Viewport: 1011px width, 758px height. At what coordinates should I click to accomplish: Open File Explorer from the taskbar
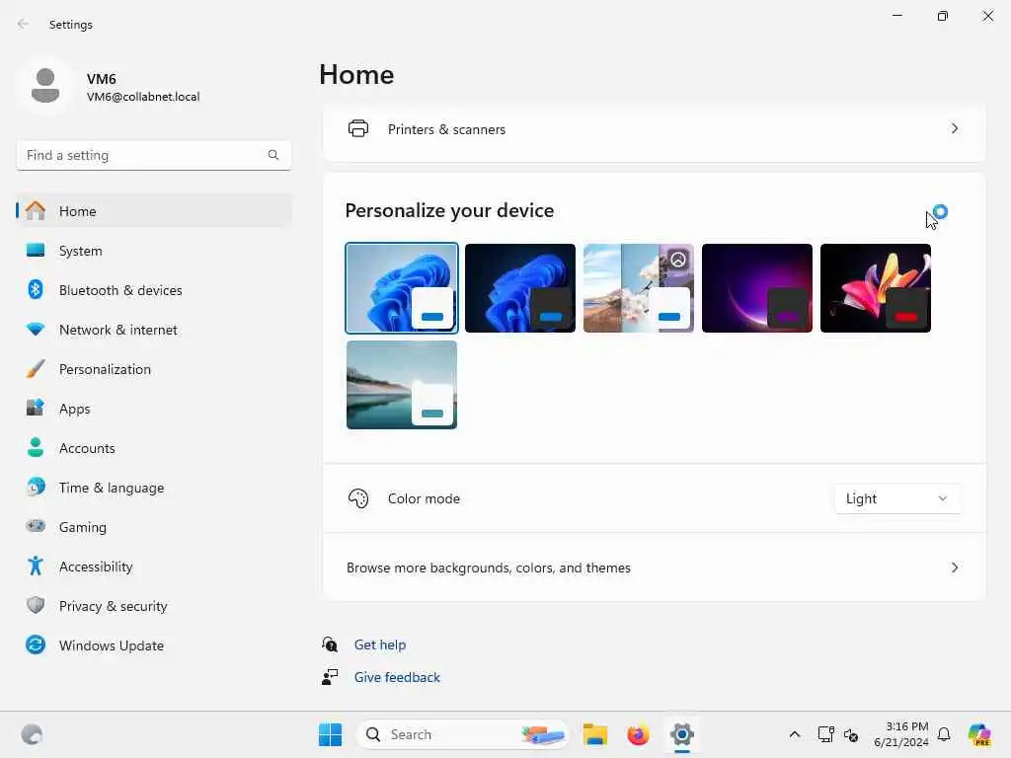pos(595,734)
